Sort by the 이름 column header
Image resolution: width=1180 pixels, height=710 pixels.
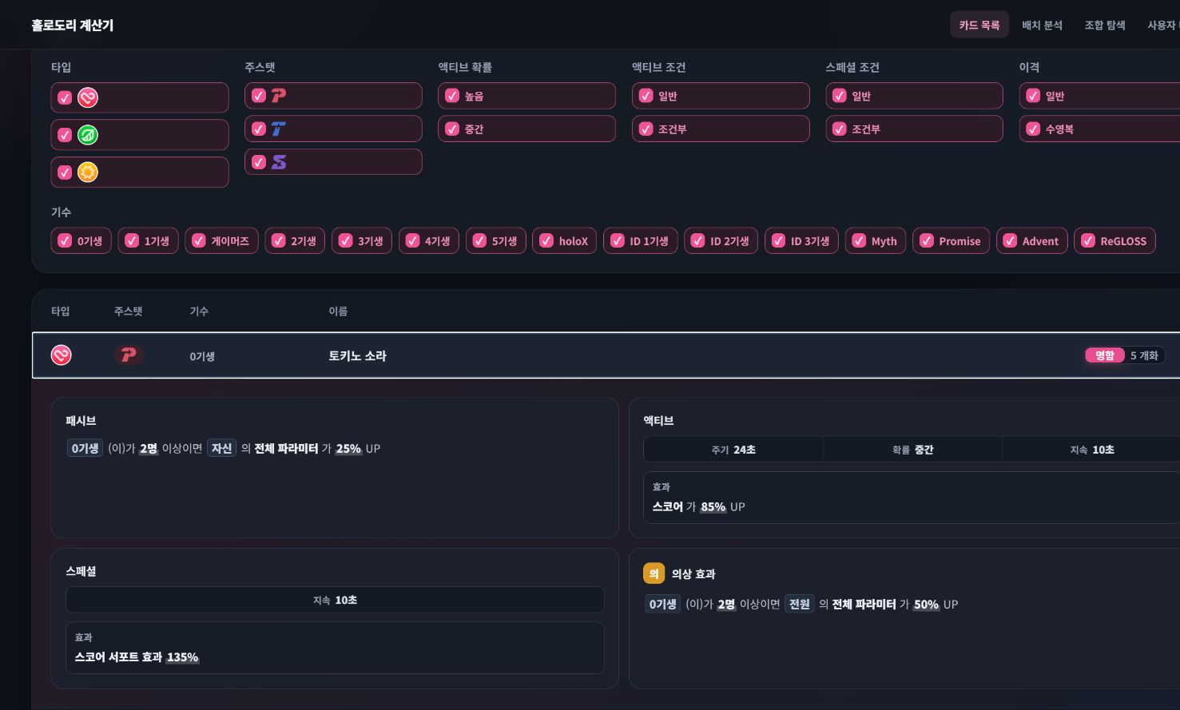pyautogui.click(x=338, y=311)
